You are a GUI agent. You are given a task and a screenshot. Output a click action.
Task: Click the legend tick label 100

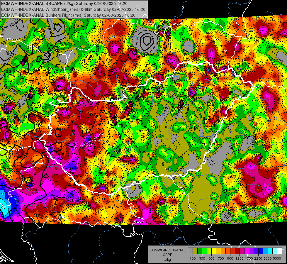click(x=193, y=258)
